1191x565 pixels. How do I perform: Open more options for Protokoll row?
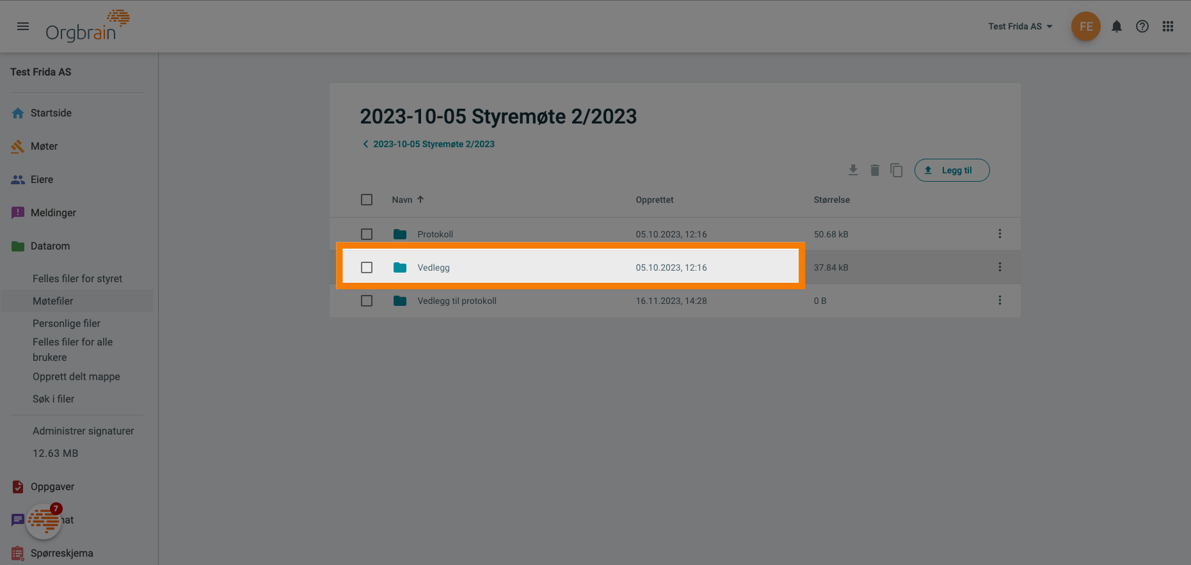tap(1000, 234)
